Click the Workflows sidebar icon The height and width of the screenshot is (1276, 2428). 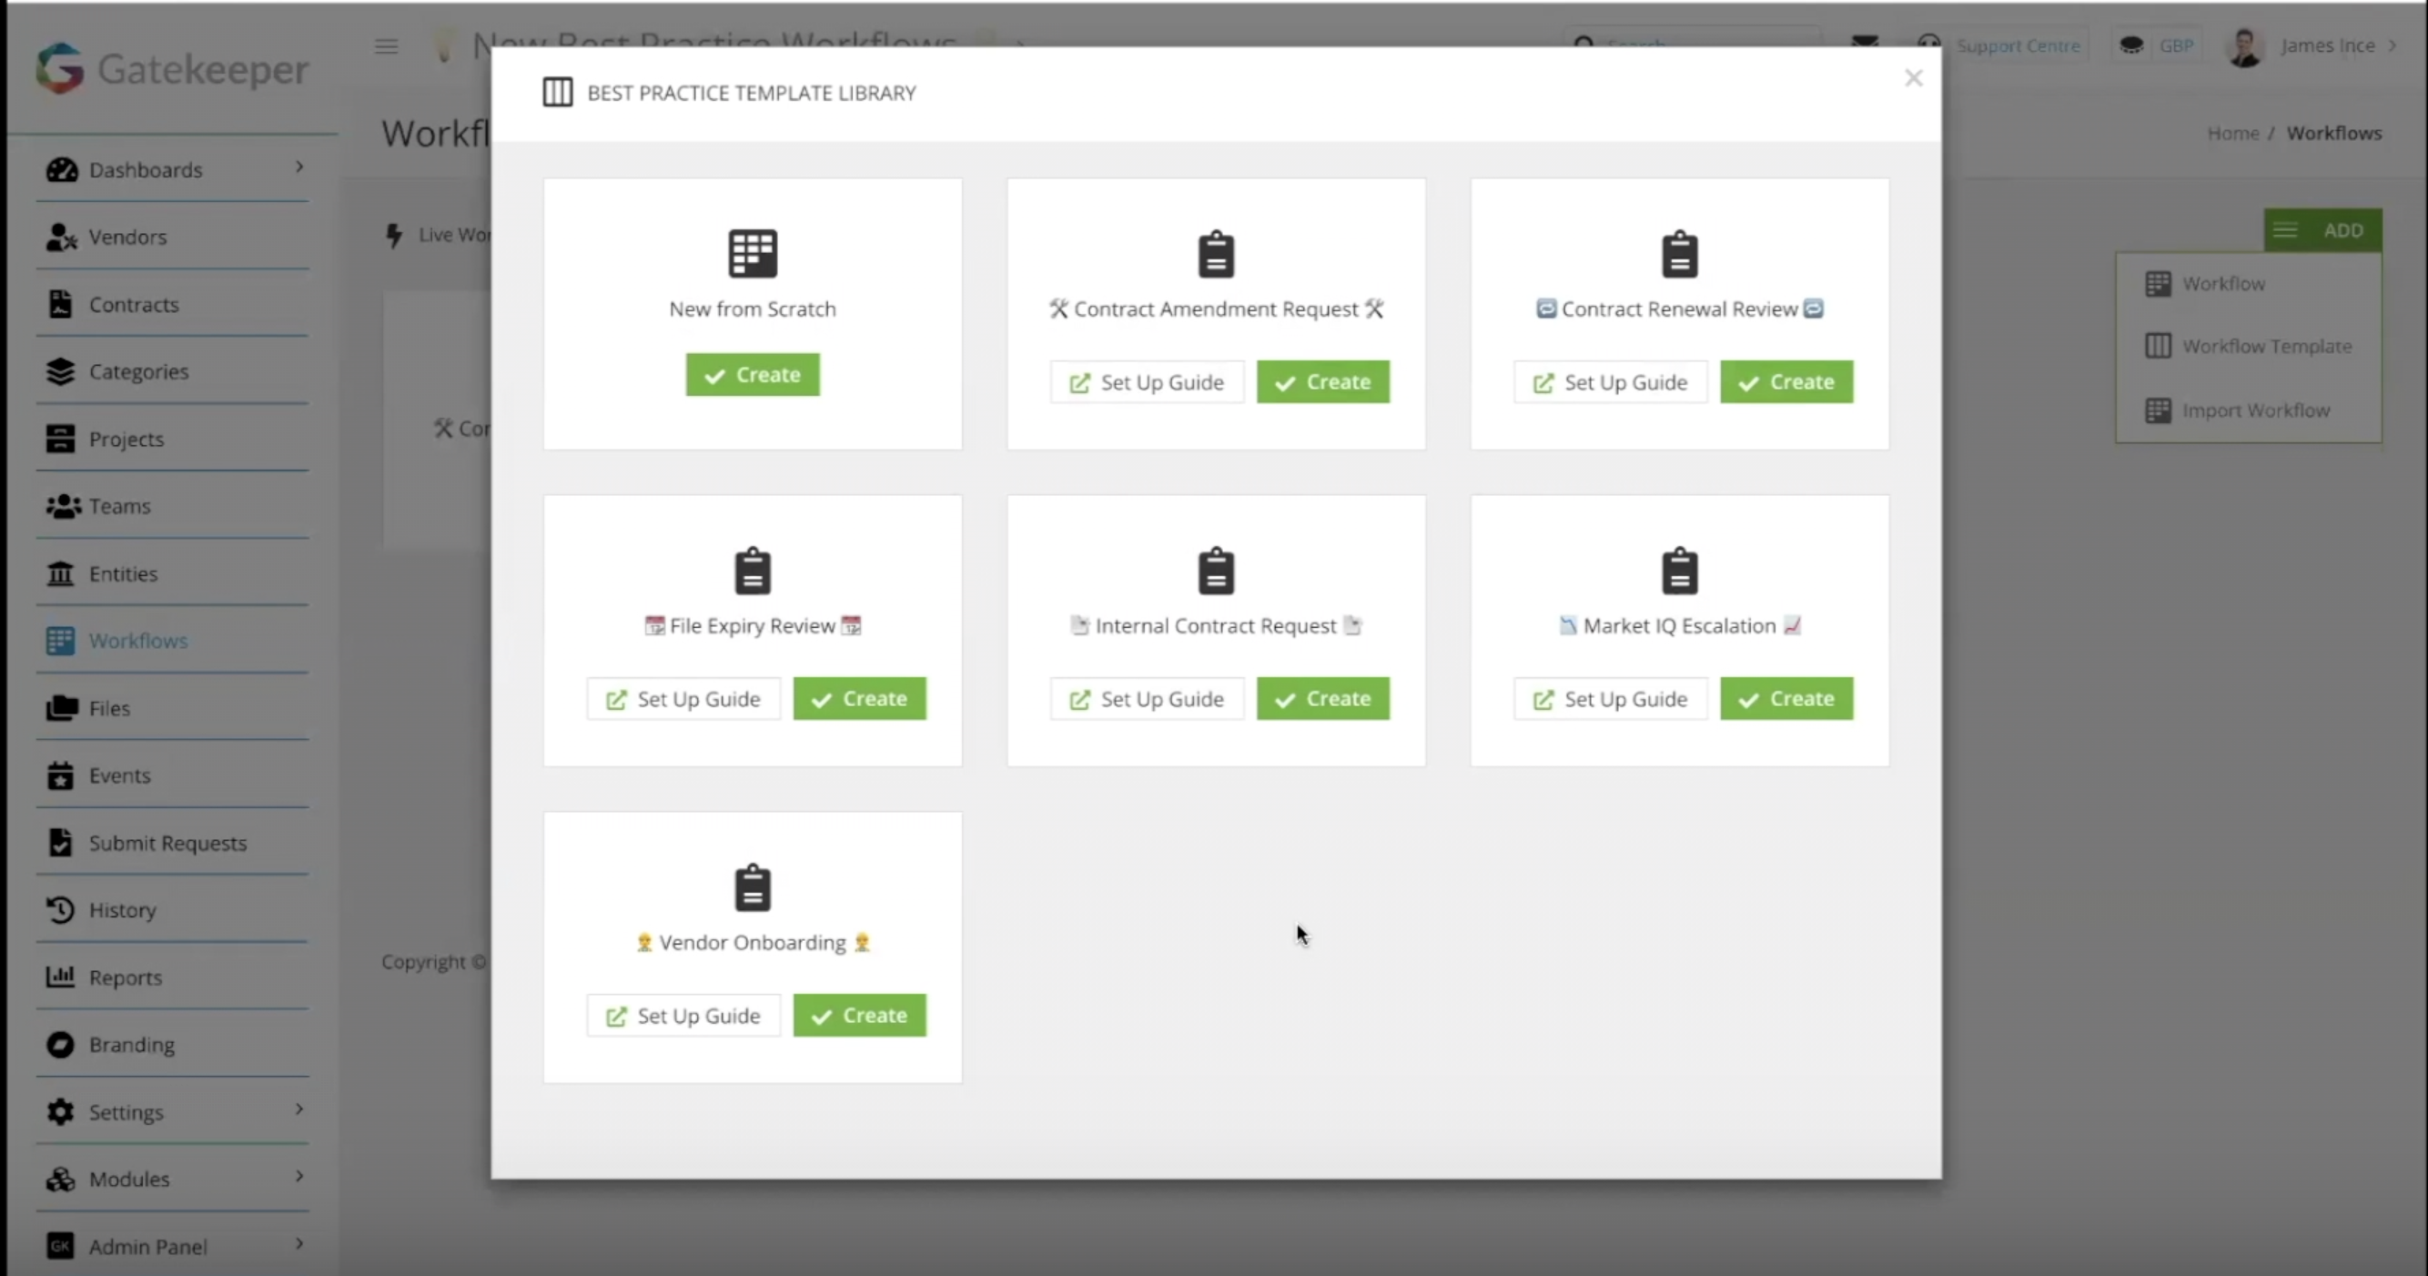61,640
